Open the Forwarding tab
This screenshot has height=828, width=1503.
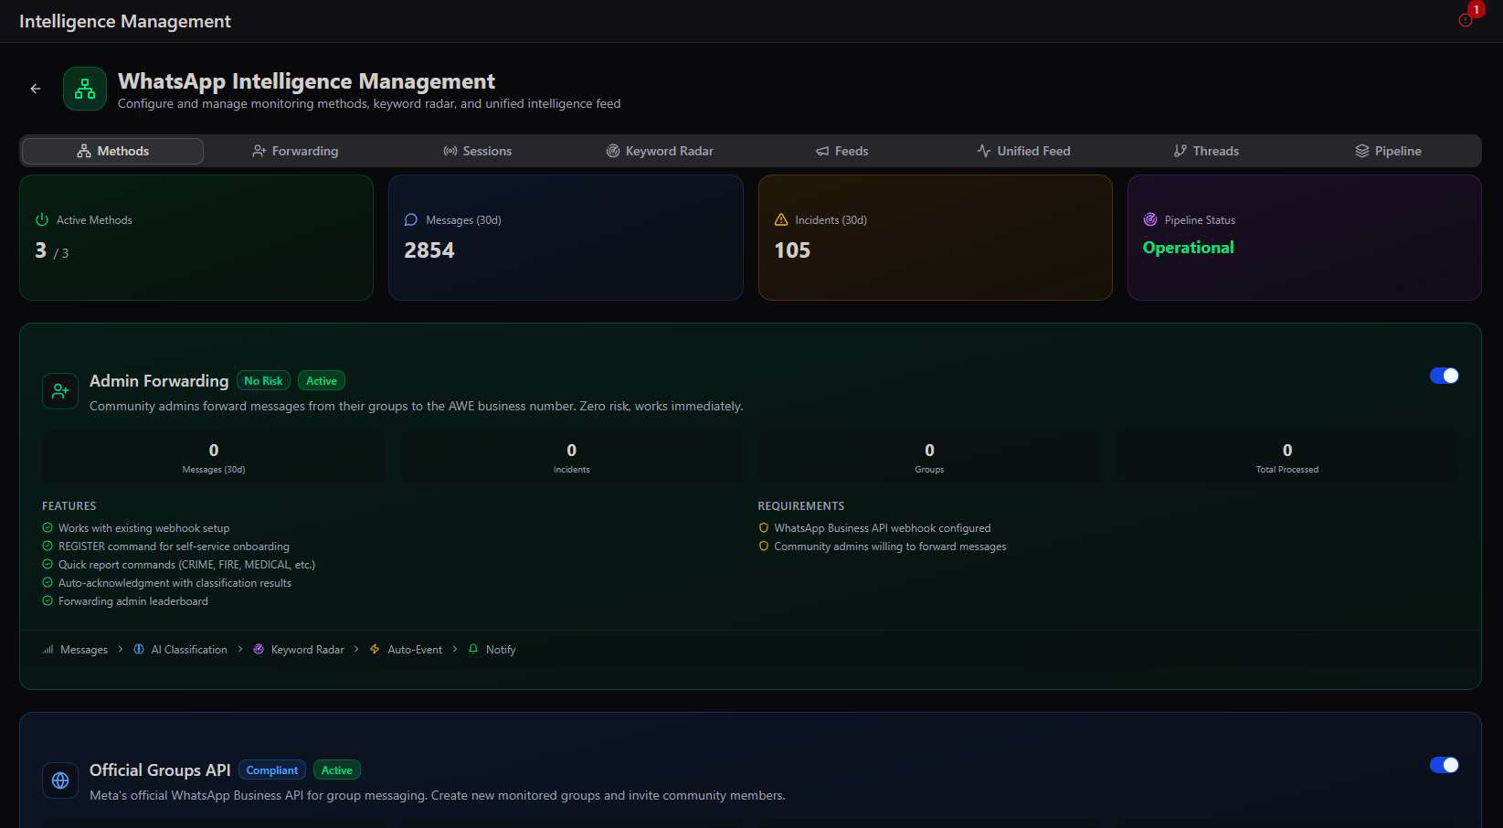click(295, 151)
